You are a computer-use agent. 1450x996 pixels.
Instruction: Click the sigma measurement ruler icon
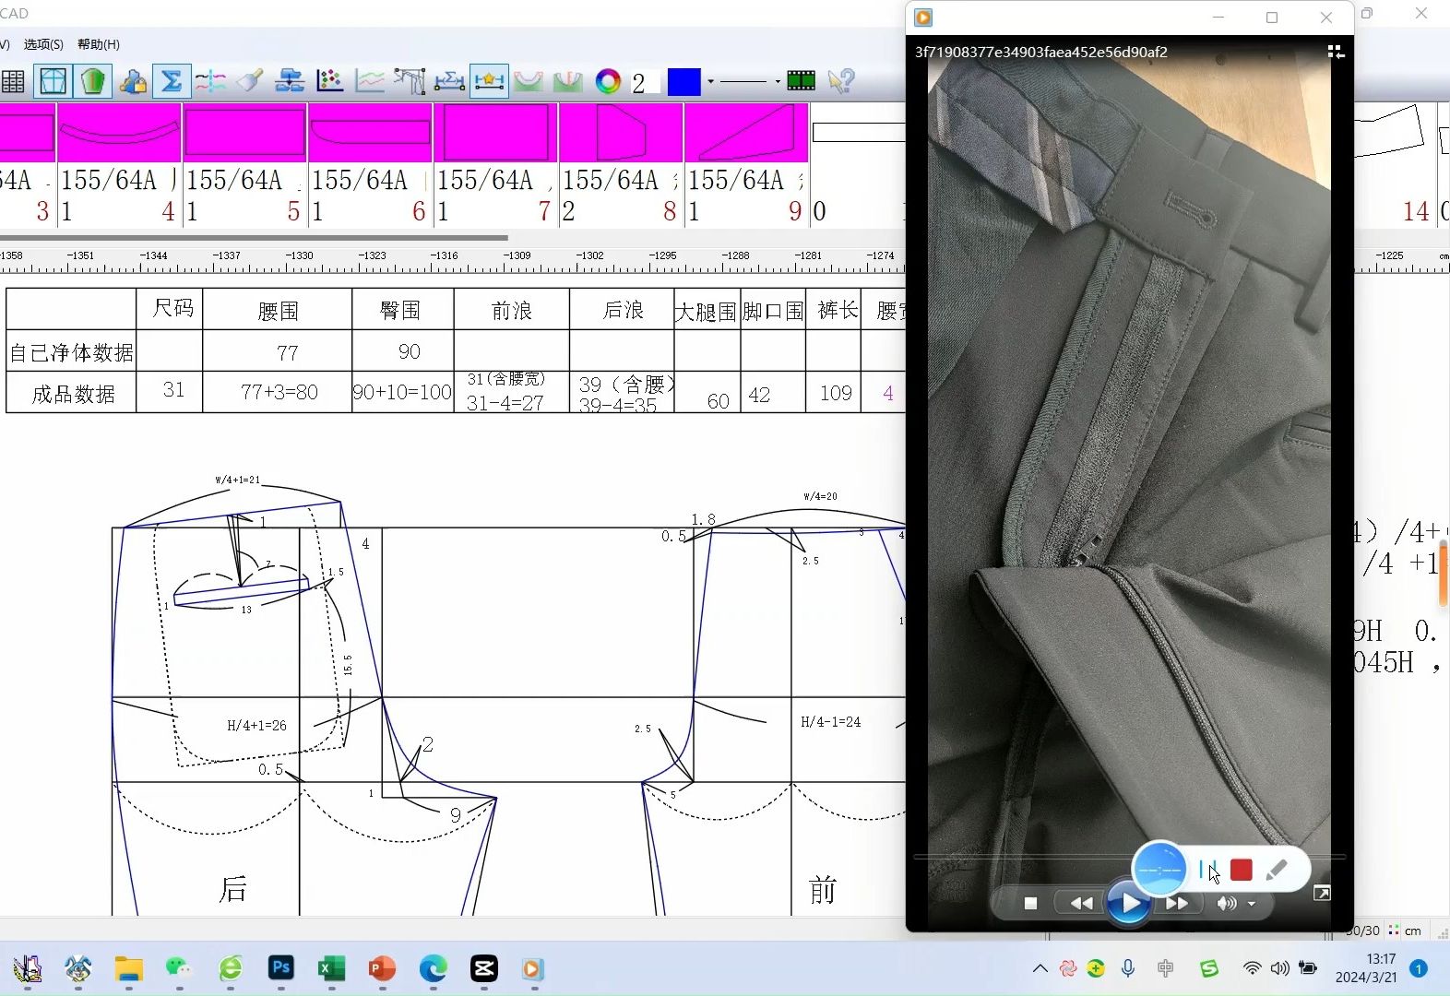click(449, 81)
